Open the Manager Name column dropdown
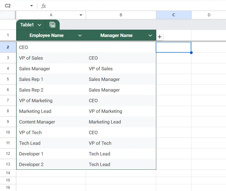226x191 pixels. pyautogui.click(x=150, y=36)
